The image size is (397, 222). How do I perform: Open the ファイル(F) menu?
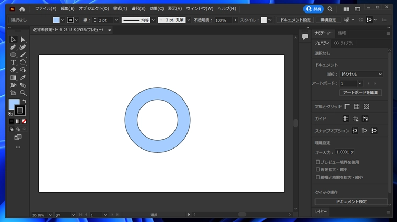pyautogui.click(x=45, y=9)
